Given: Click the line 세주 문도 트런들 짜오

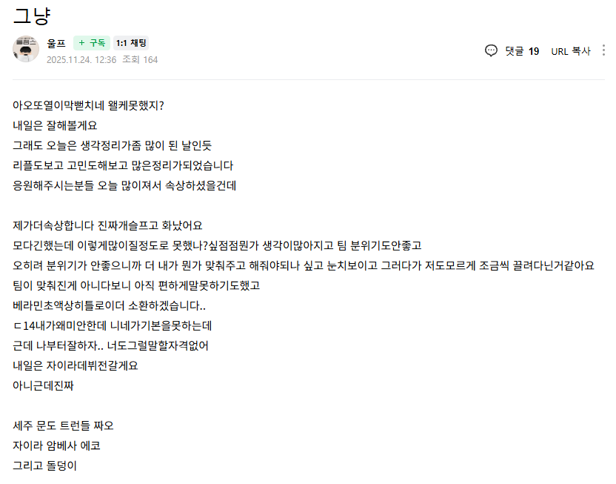Looking at the screenshot, I should click(63, 425).
